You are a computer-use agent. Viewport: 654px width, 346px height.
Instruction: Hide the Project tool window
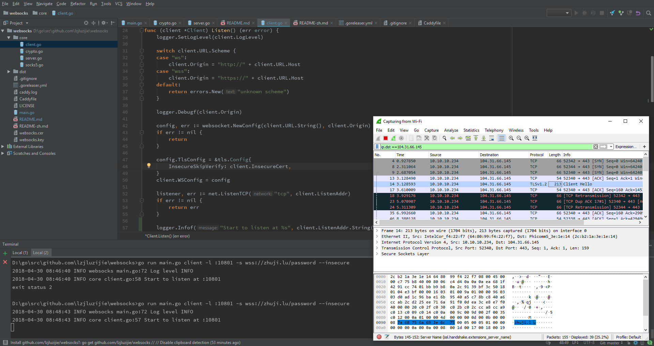113,23
